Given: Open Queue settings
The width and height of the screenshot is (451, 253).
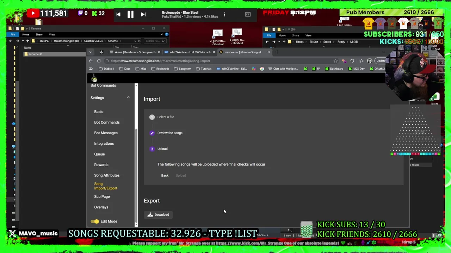Looking at the screenshot, I should (99, 154).
